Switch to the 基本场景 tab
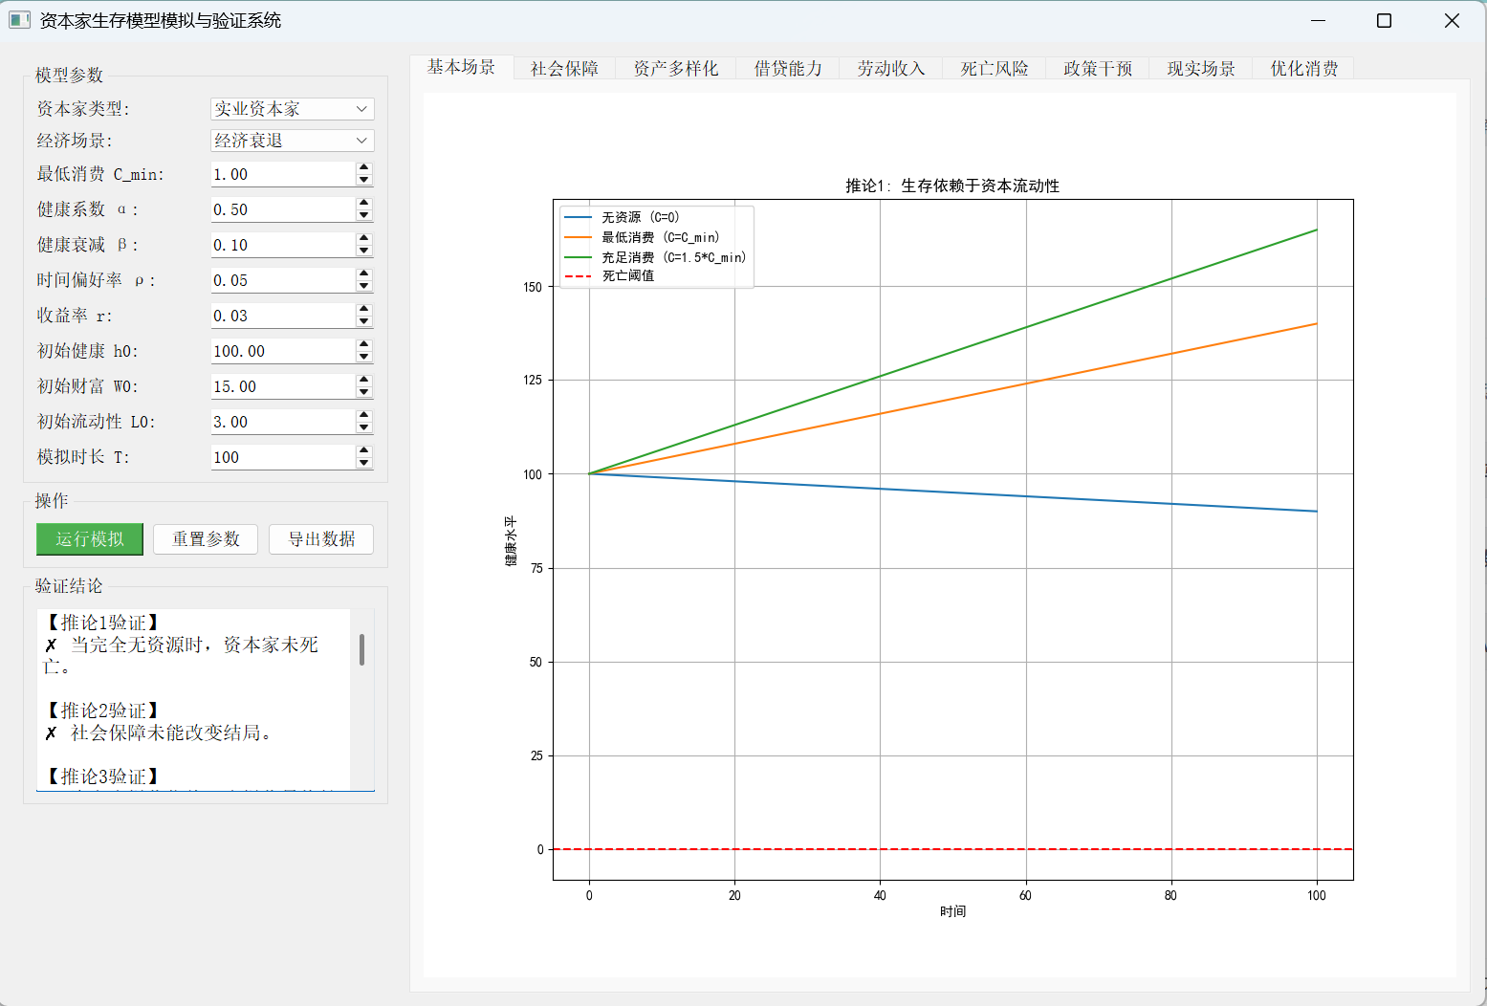This screenshot has width=1487, height=1006. click(x=461, y=67)
